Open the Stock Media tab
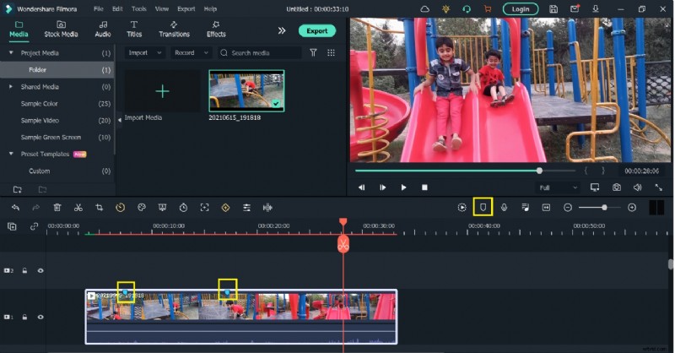The height and width of the screenshot is (353, 675). click(61, 30)
